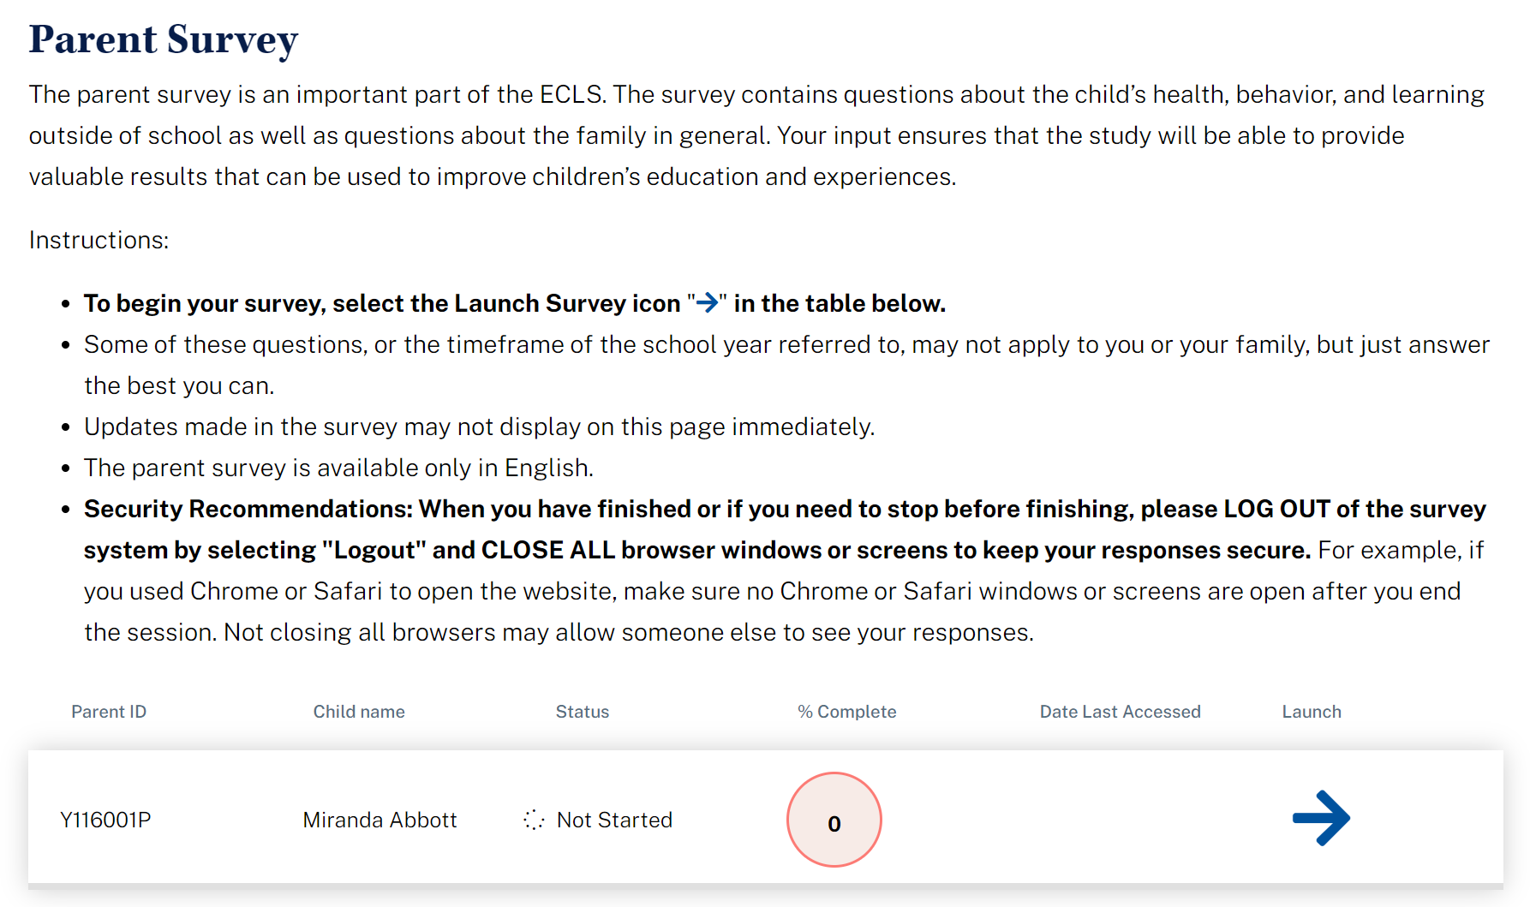Click the Status column header
Image resolution: width=1530 pixels, height=907 pixels.
pyautogui.click(x=583, y=712)
